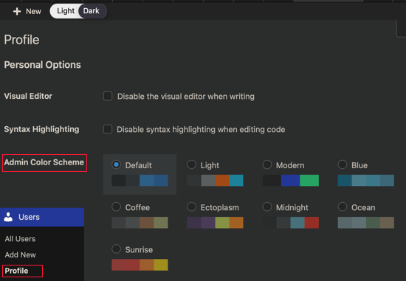
Task: Select the Blue color scheme radio
Action: [x=343, y=164]
